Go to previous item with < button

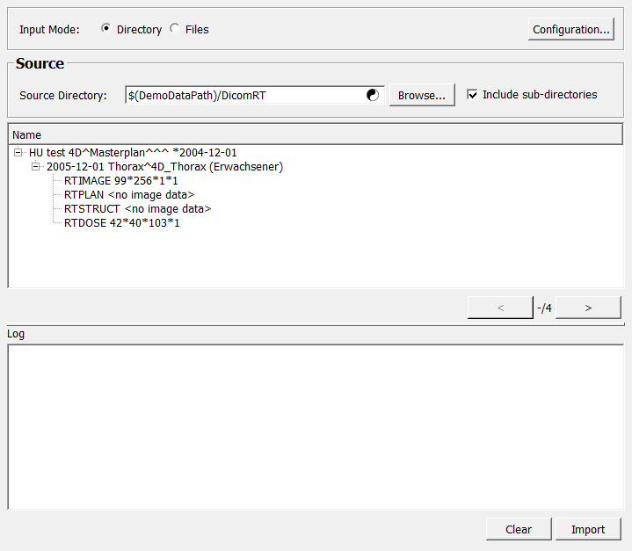pos(500,308)
